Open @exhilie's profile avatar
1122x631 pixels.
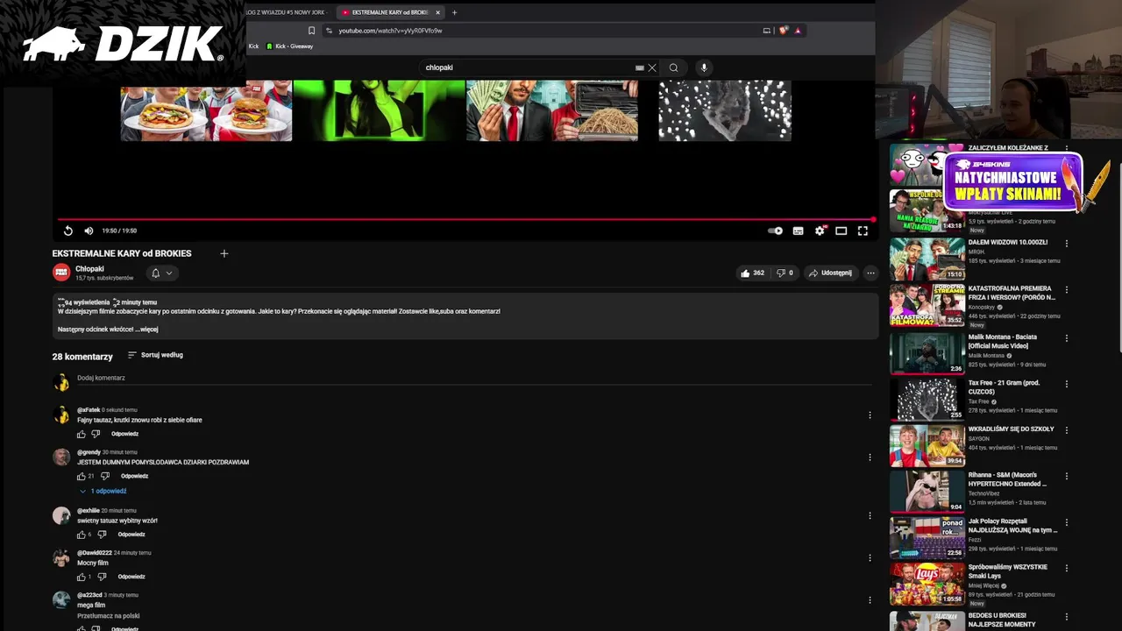61,515
